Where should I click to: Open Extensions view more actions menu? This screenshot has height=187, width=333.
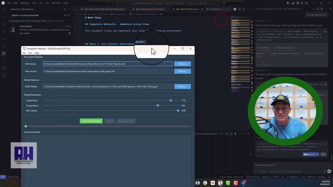pyautogui.click(x=69, y=9)
